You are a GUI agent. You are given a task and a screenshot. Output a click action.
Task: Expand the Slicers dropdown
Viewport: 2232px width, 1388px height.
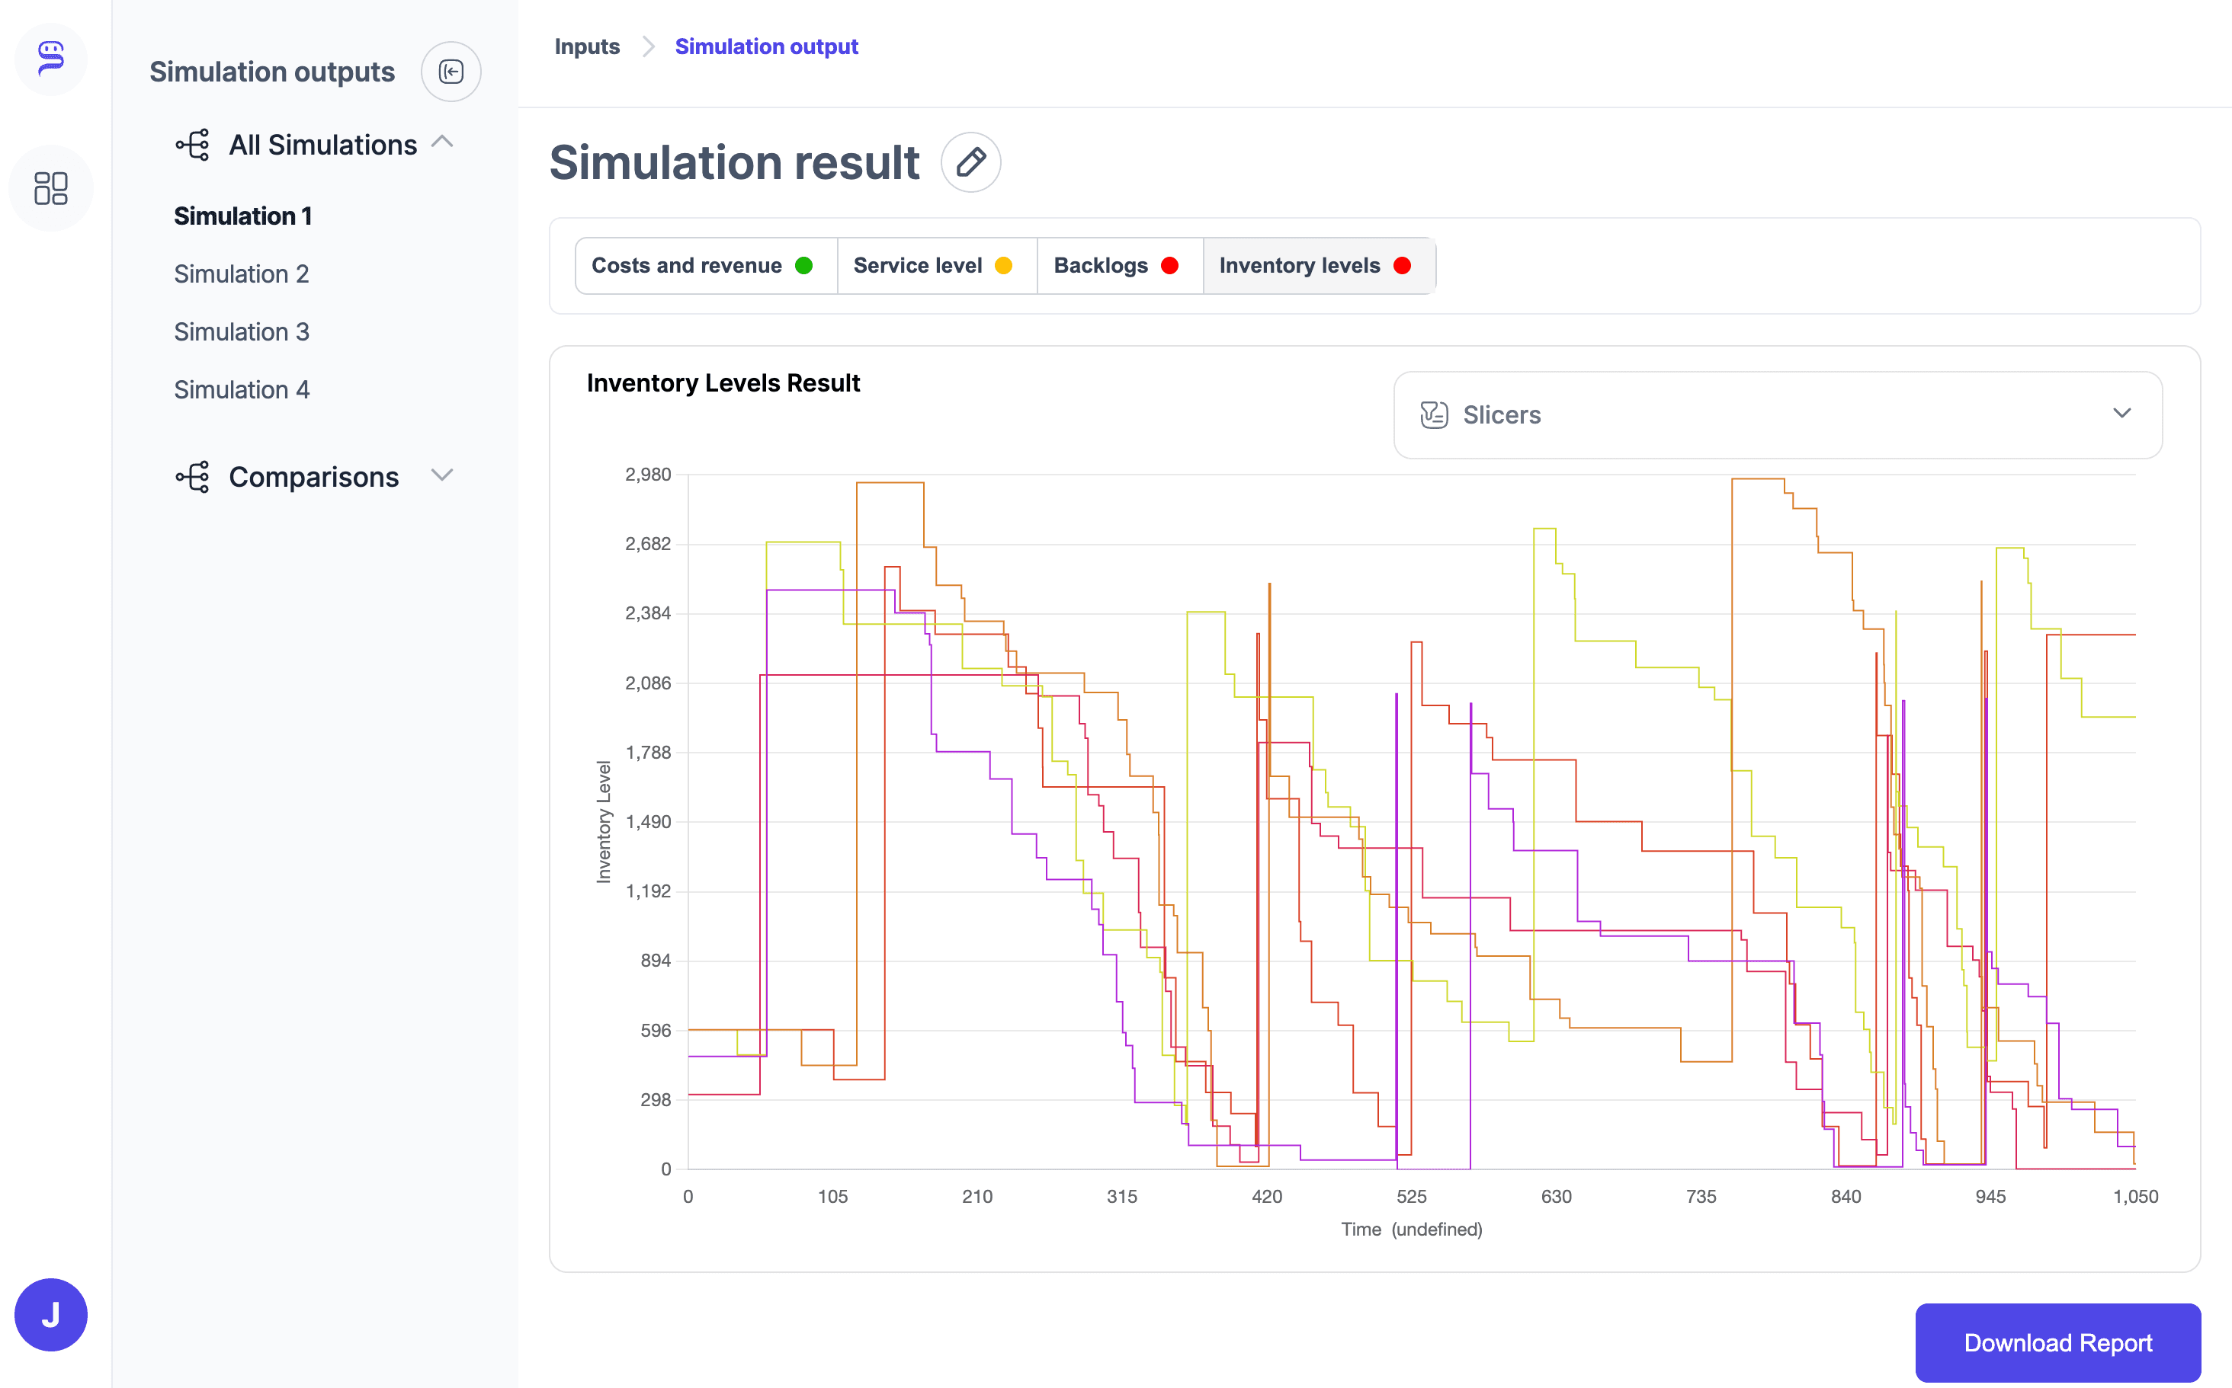tap(2121, 414)
